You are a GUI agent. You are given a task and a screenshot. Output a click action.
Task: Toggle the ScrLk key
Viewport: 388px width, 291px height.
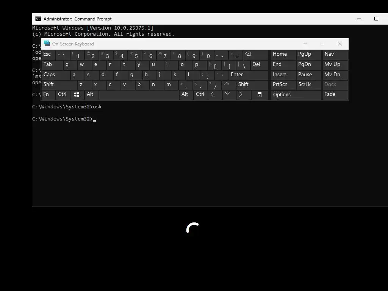309,85
